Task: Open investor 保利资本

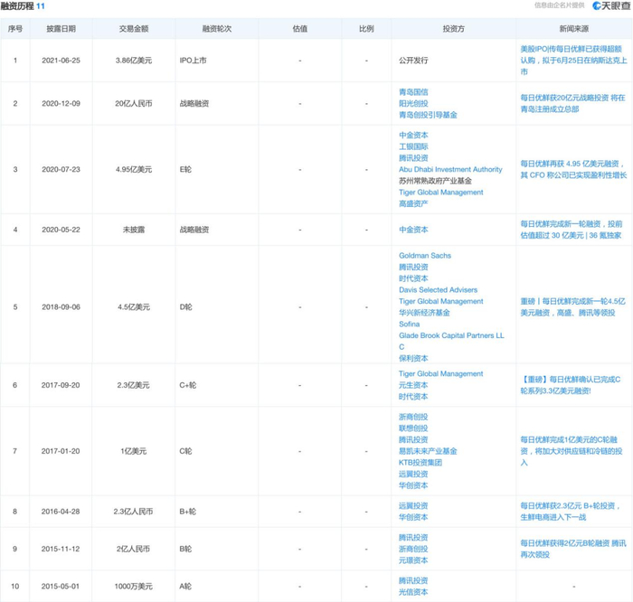Action: pos(413,358)
